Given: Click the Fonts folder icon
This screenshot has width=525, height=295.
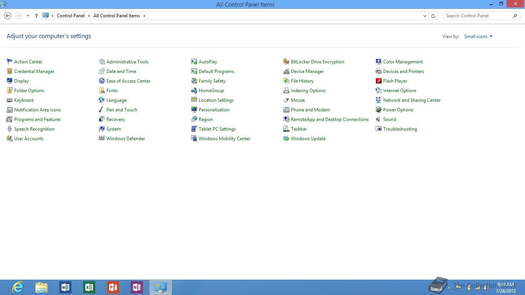Looking at the screenshot, I should 102,90.
